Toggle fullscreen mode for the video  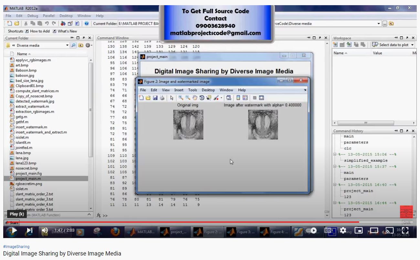[405, 231]
